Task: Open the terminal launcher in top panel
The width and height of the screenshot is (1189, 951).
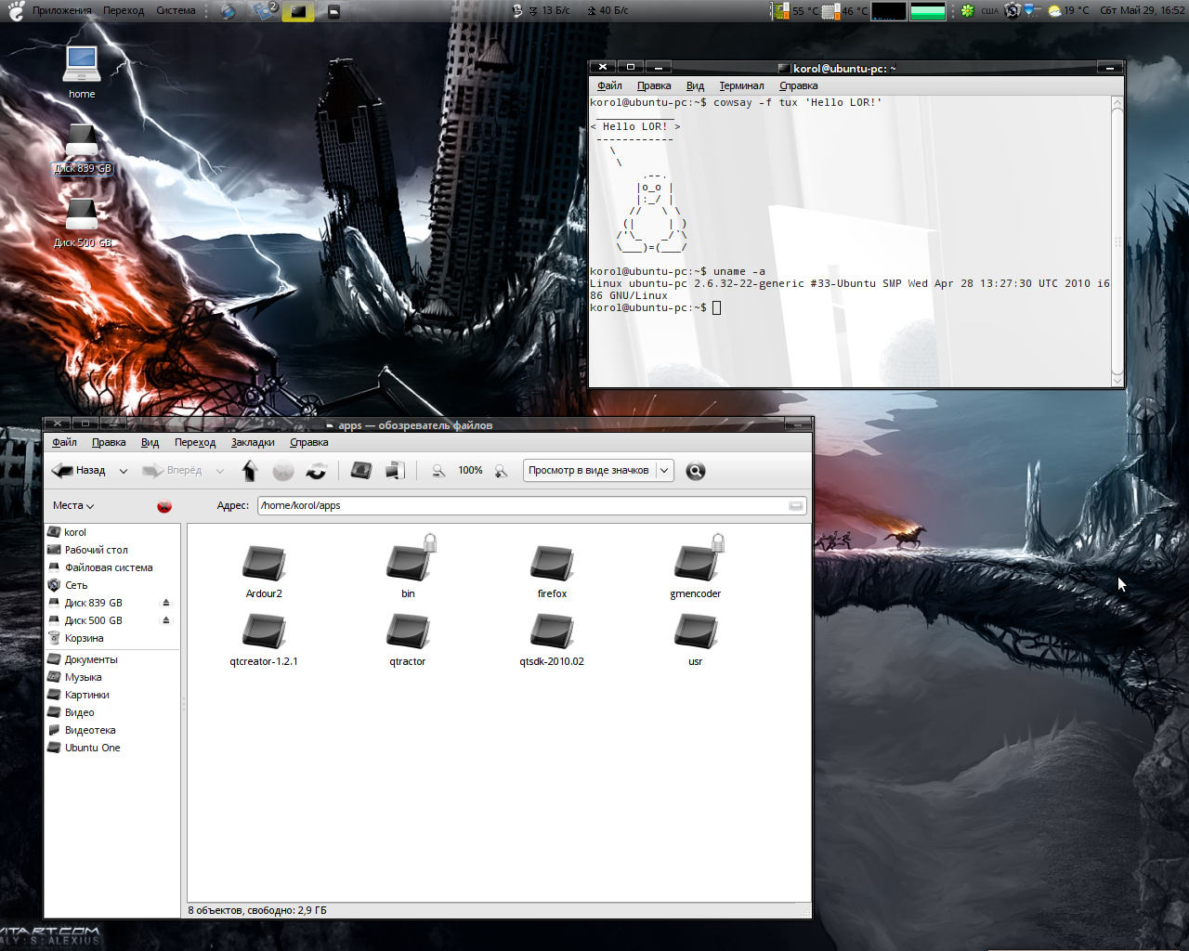Action: click(298, 11)
